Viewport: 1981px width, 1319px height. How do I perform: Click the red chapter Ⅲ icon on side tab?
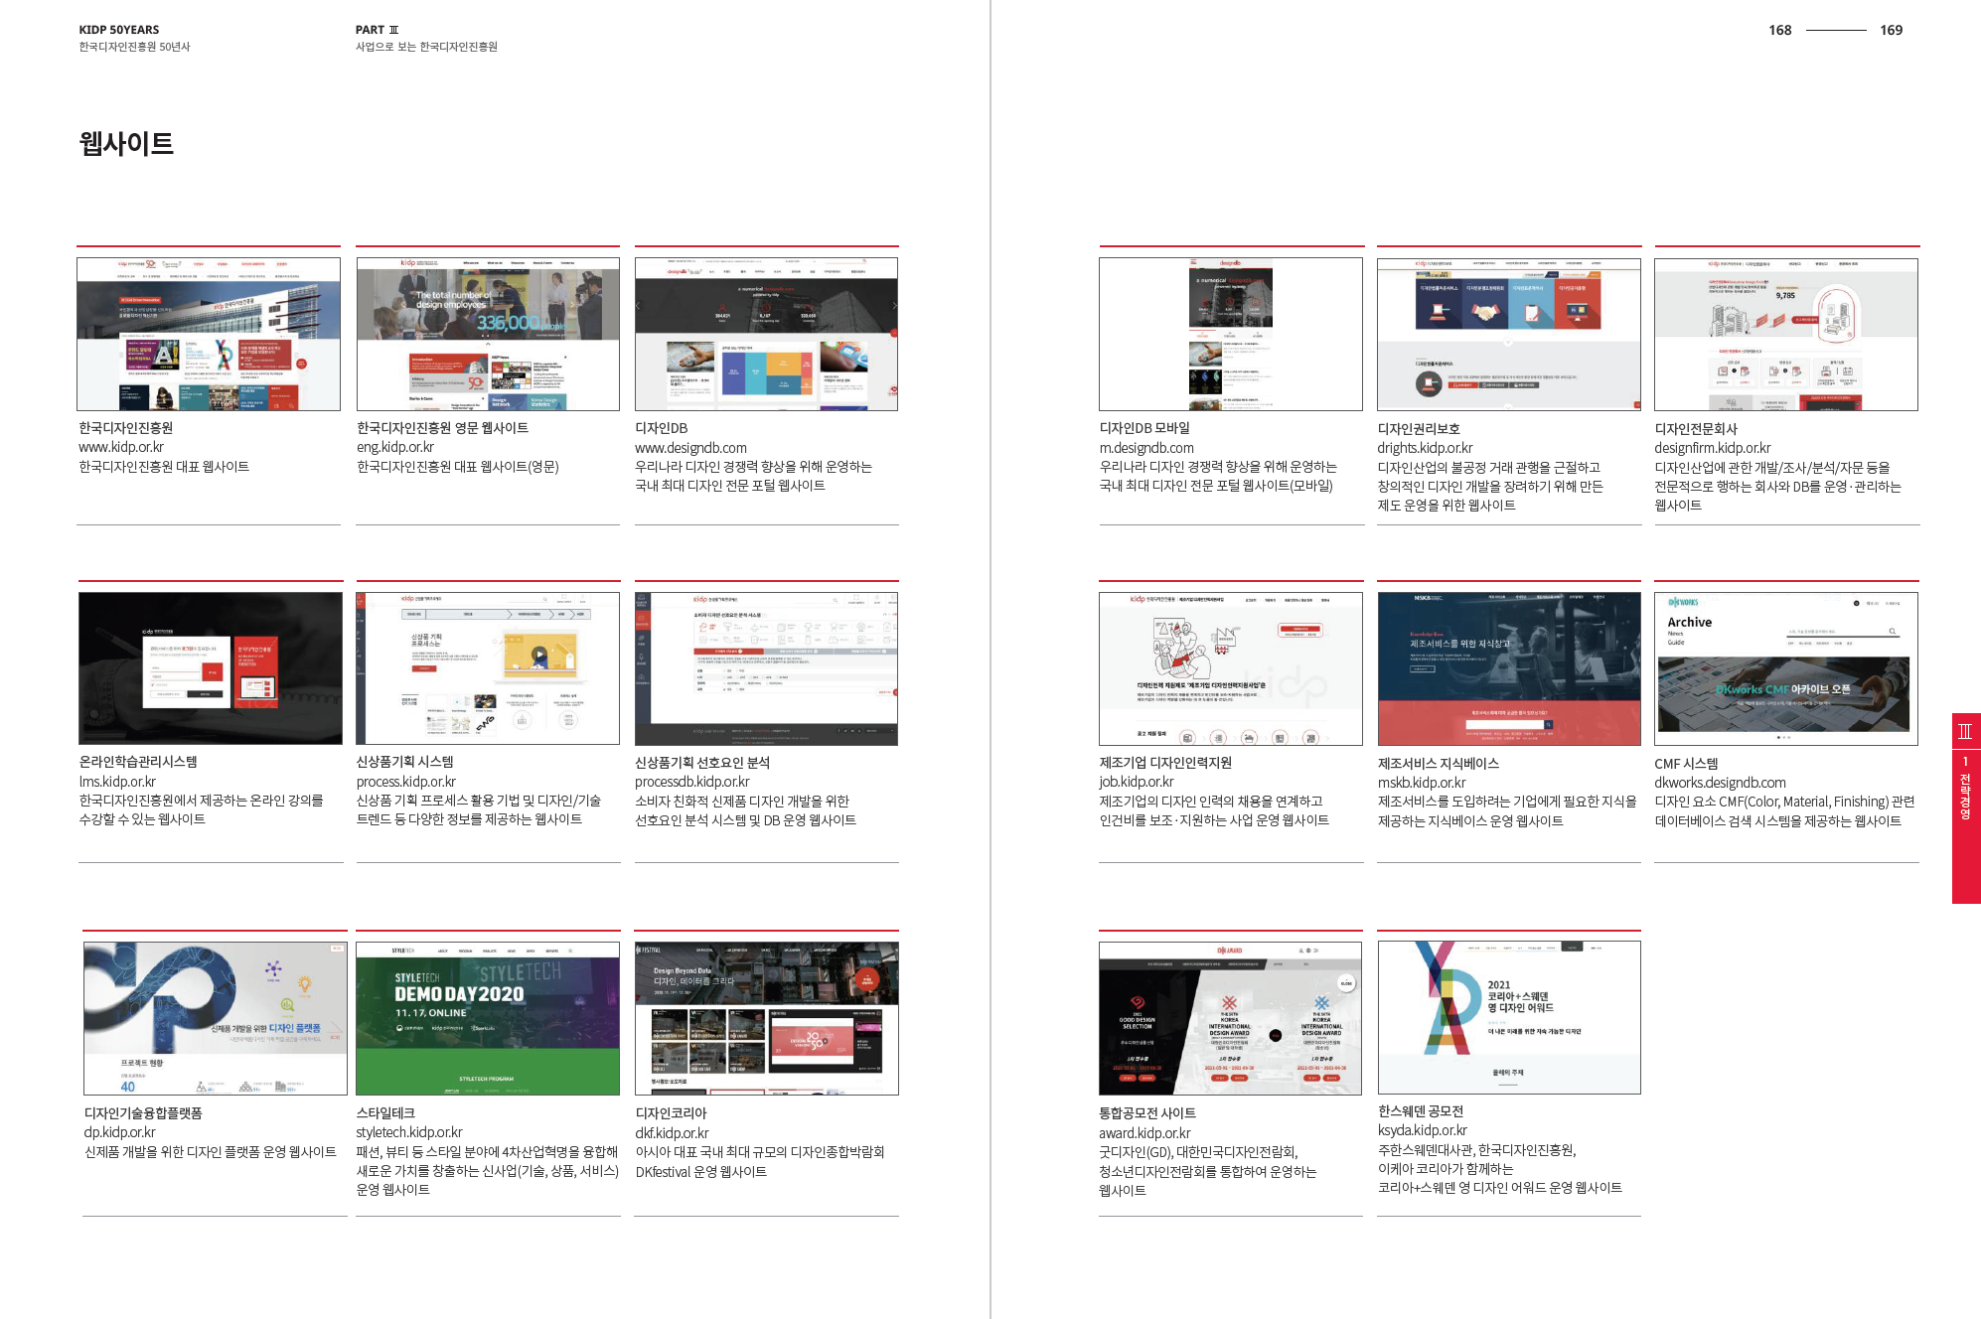[1965, 732]
